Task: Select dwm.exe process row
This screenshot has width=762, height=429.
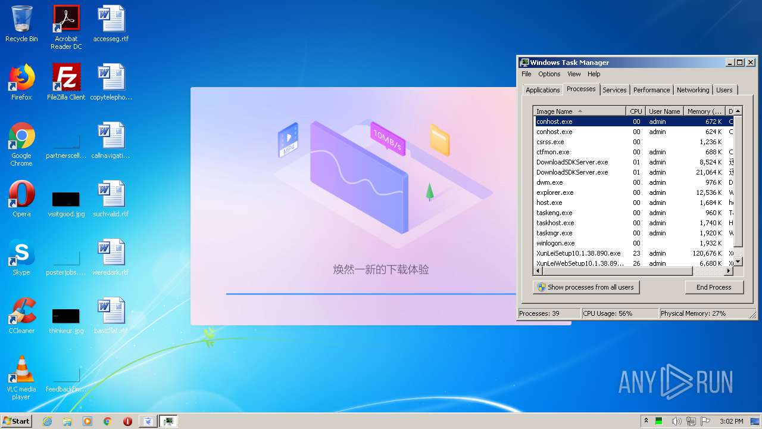Action: coord(633,182)
